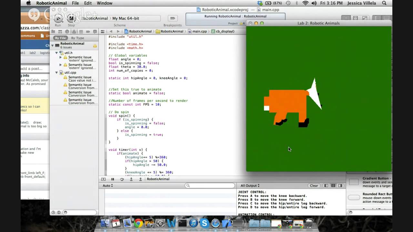
Task: Show the log navigator
Action: 95,32
